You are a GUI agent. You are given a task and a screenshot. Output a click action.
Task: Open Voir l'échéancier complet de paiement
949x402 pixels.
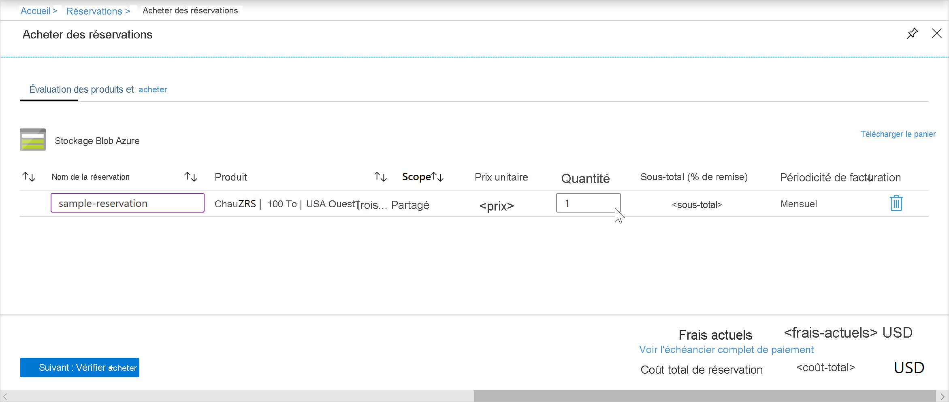click(x=726, y=350)
